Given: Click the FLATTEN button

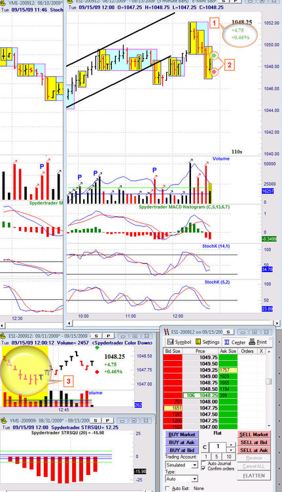Looking at the screenshot, I should [254, 476].
